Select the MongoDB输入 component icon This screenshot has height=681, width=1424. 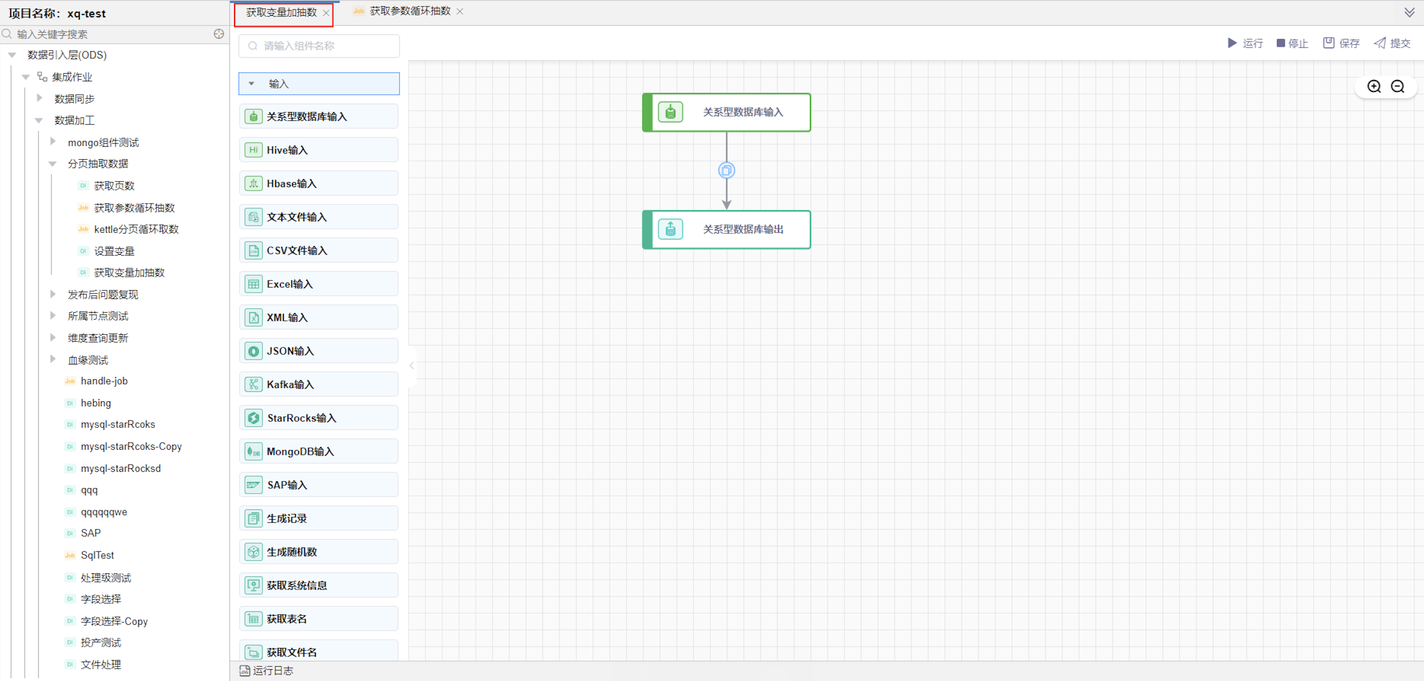click(x=253, y=451)
